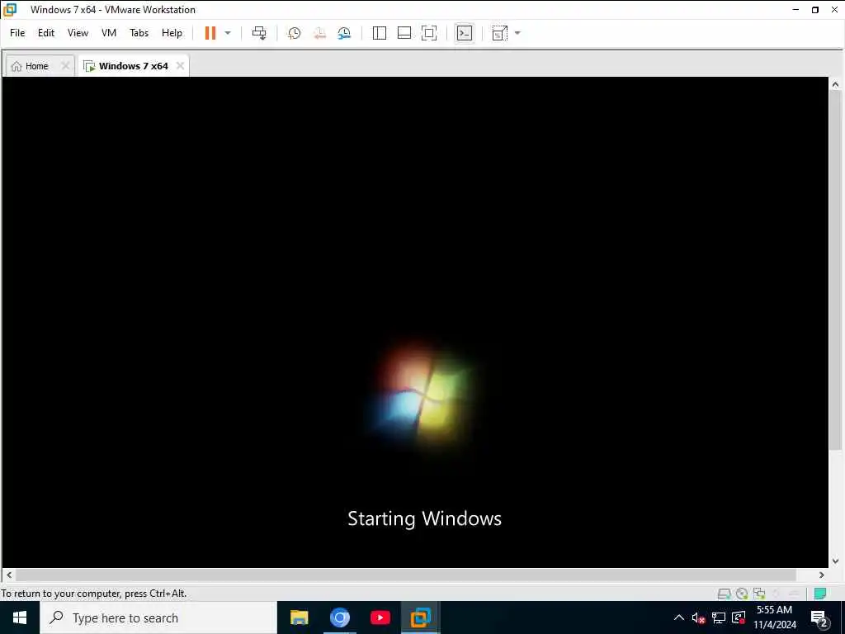The width and height of the screenshot is (845, 634).
Task: Open the snapshot manager icon
Action: pyautogui.click(x=344, y=33)
